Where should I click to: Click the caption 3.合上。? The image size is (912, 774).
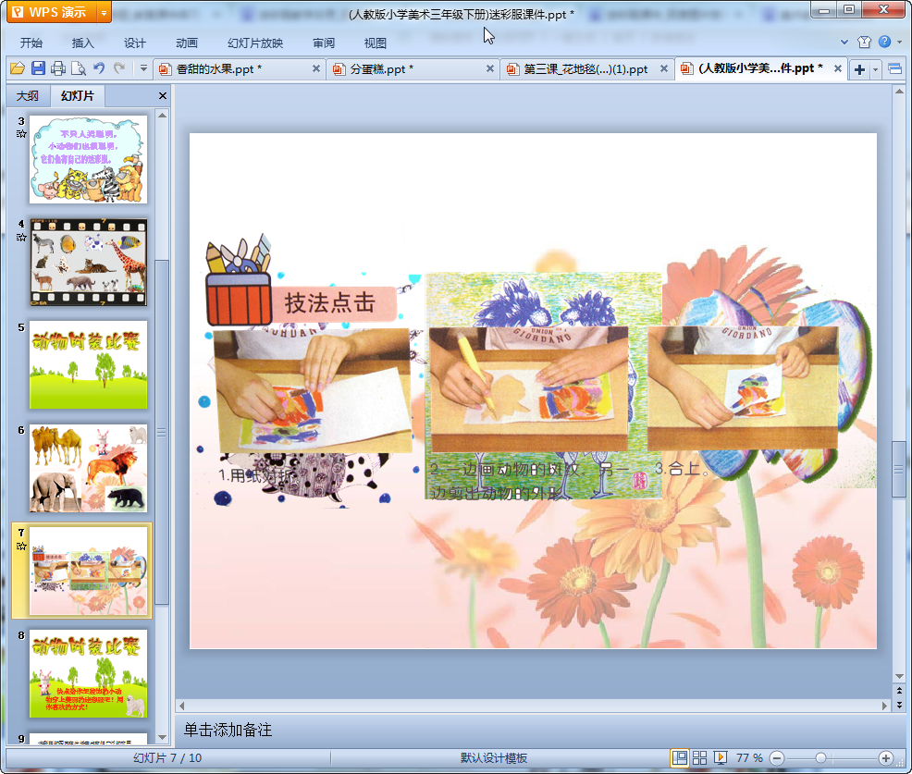coord(682,469)
